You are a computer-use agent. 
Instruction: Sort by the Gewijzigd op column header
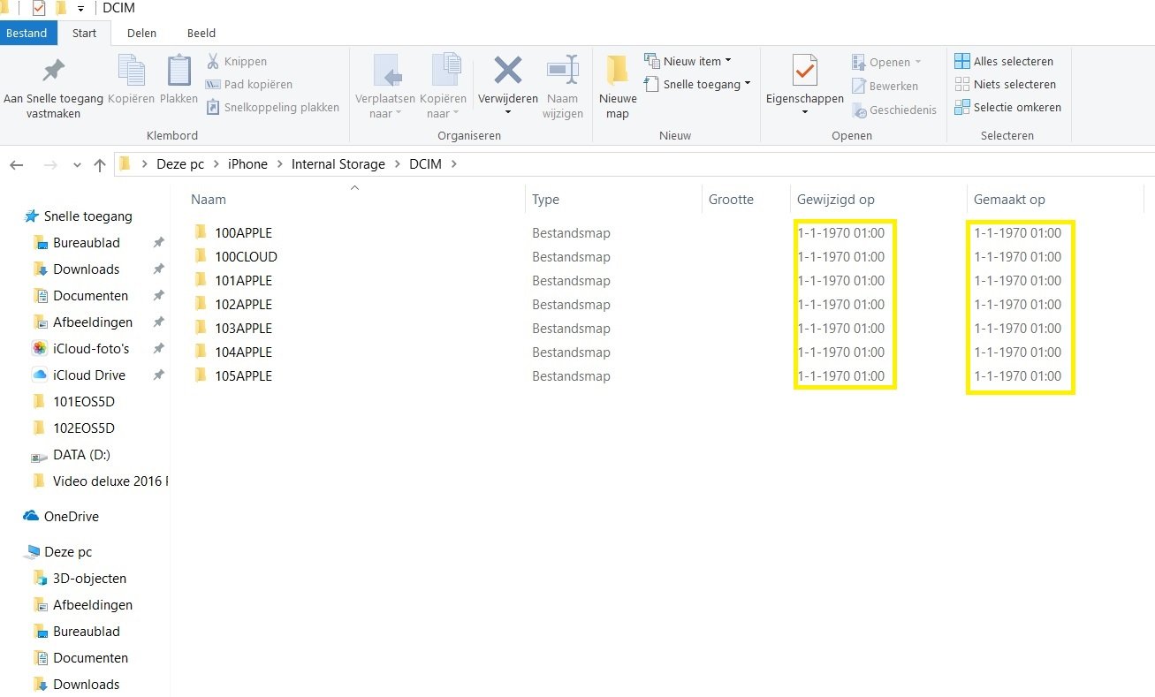[x=835, y=200]
